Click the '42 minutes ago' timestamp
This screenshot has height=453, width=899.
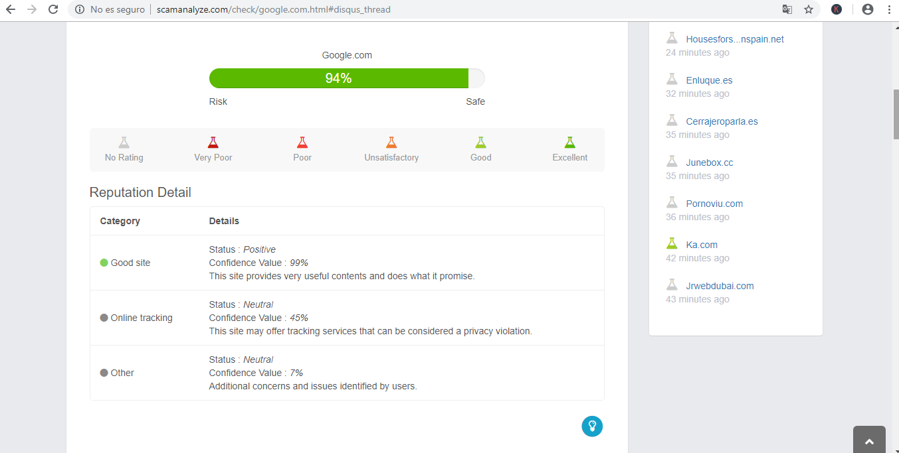click(x=698, y=258)
